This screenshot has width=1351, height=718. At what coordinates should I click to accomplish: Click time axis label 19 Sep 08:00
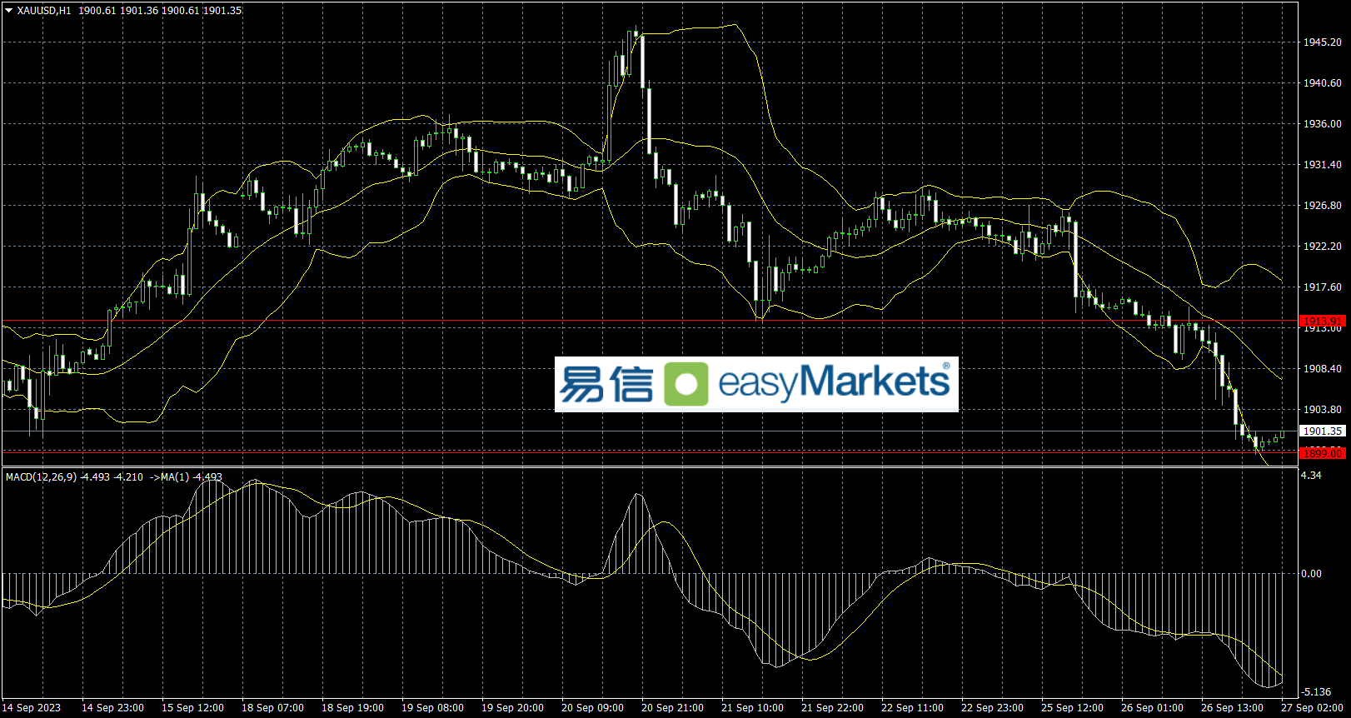pyautogui.click(x=432, y=708)
